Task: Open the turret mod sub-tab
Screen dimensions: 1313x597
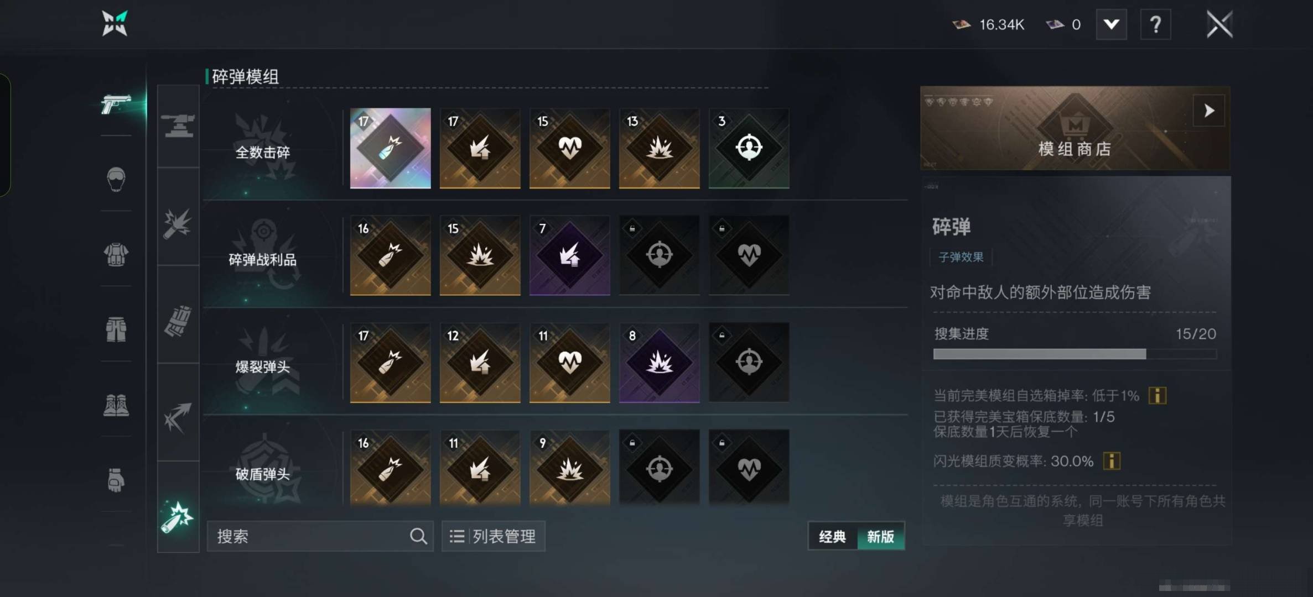Action: tap(178, 126)
